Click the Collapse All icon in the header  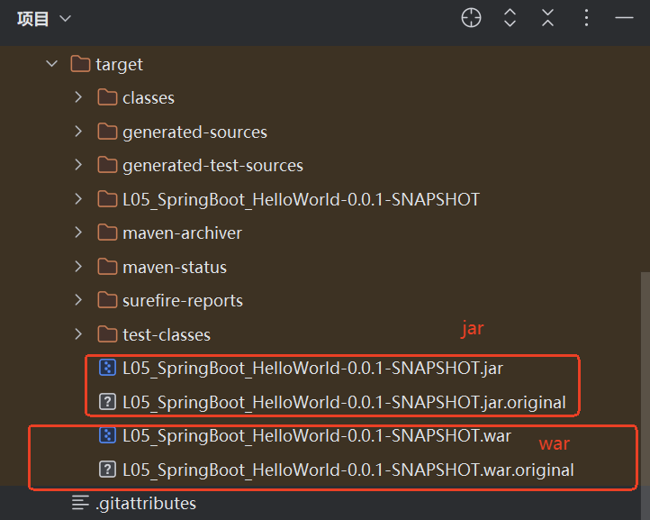[x=547, y=18]
